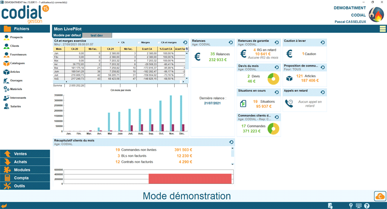387x209 pixels.
Task: Open the hamburger menu at top right
Action: coord(383,29)
